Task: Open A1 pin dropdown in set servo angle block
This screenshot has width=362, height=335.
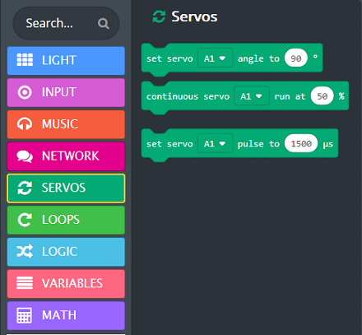Action: click(x=216, y=58)
